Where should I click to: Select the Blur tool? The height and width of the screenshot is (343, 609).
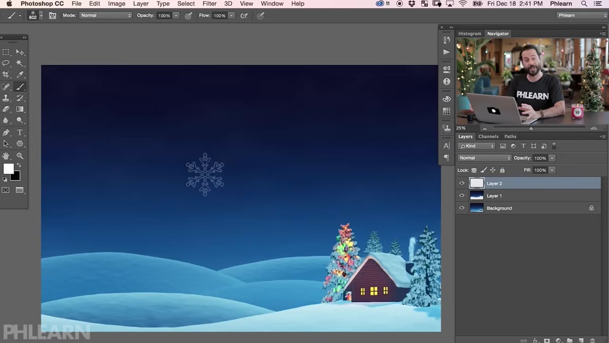pyautogui.click(x=6, y=120)
